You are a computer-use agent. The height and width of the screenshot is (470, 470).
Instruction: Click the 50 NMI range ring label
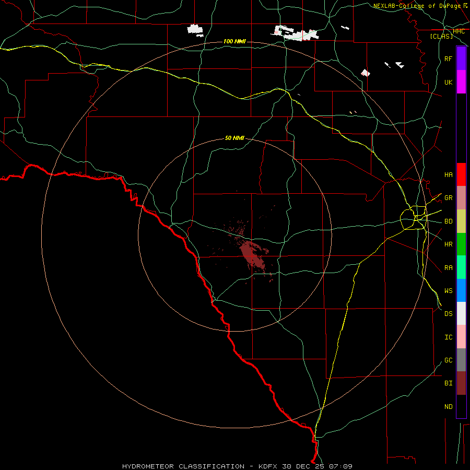pyautogui.click(x=234, y=138)
